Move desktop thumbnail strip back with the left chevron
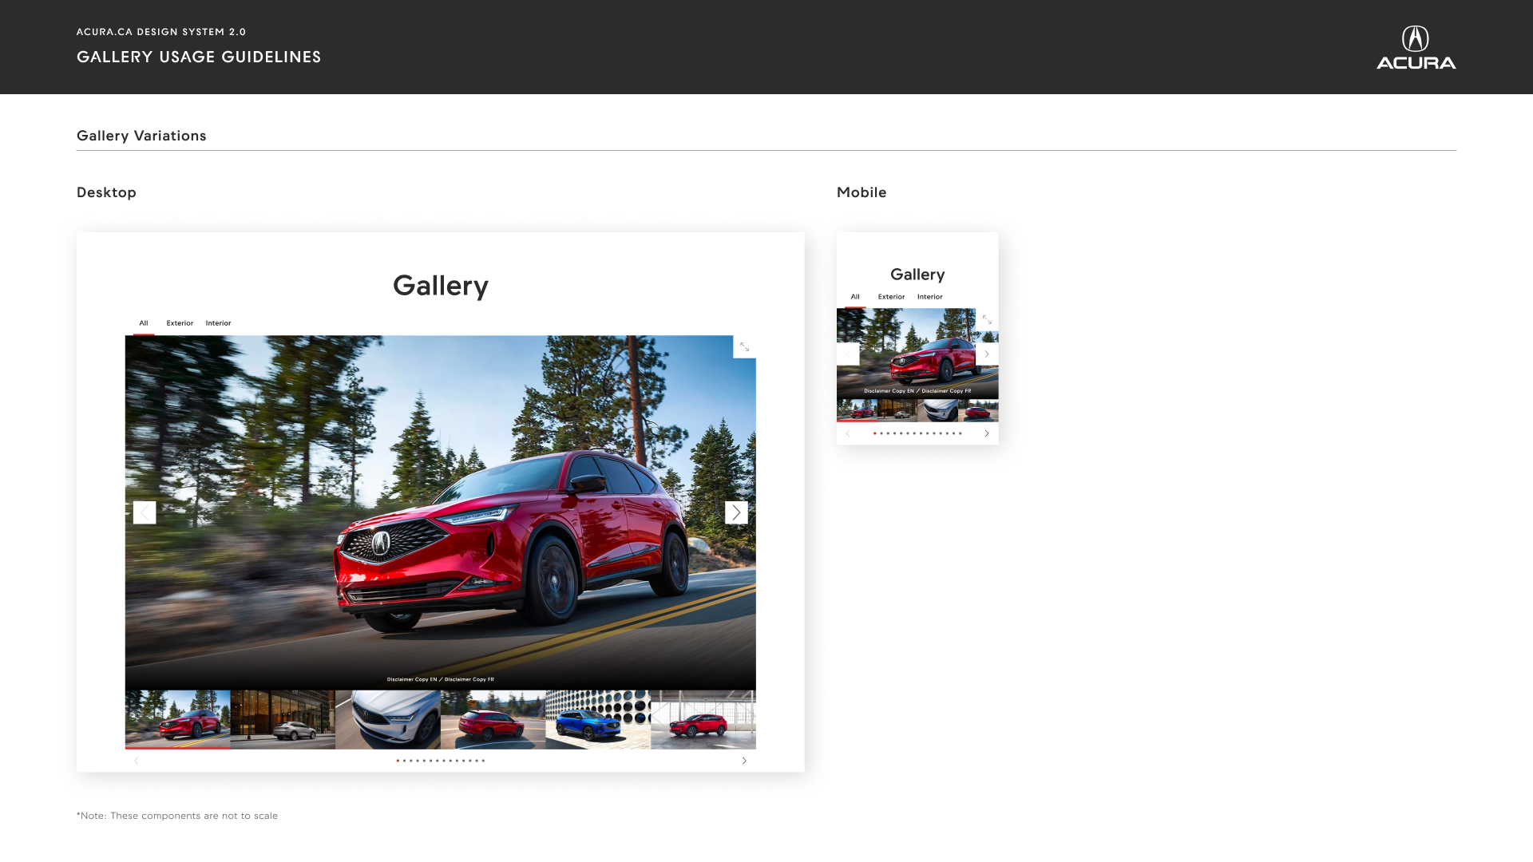The image size is (1533, 862). 137,761
